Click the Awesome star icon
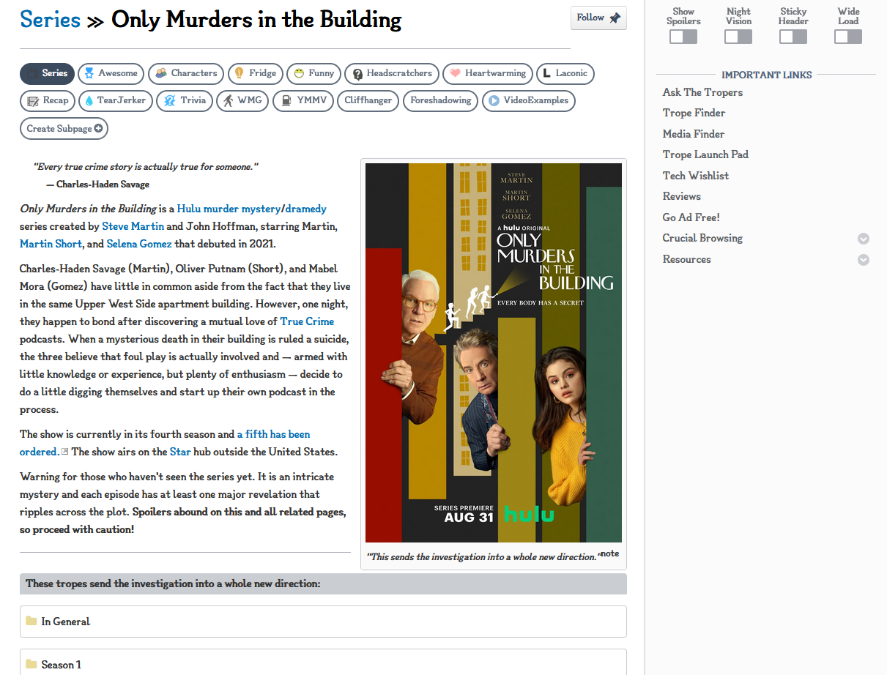 point(89,74)
